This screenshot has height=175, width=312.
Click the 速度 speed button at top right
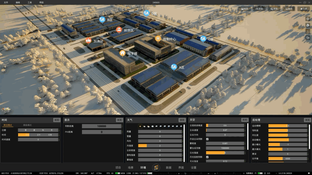[259, 9]
